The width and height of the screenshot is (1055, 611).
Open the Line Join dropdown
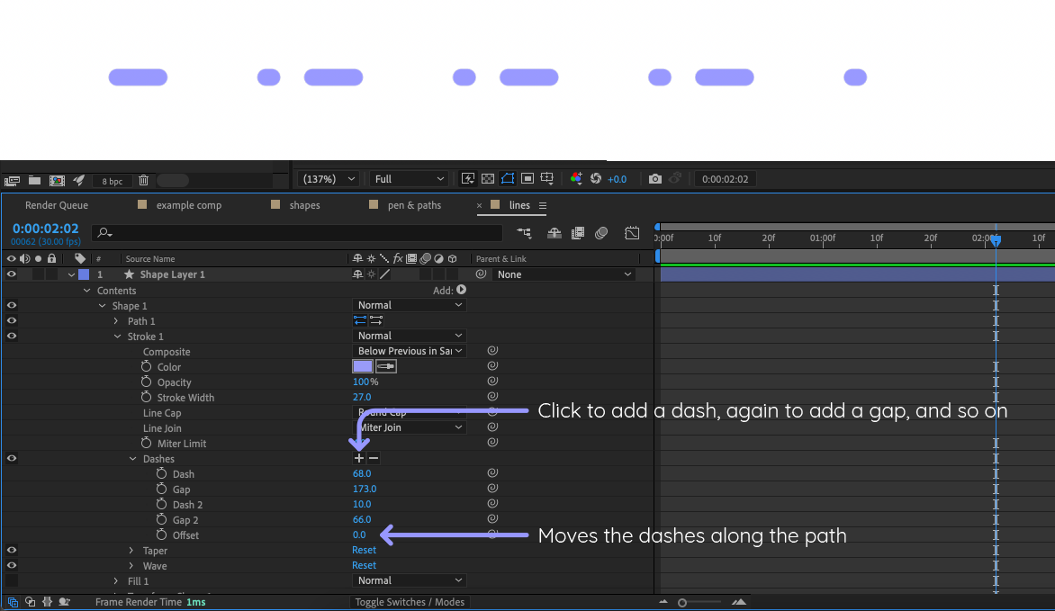click(x=410, y=427)
